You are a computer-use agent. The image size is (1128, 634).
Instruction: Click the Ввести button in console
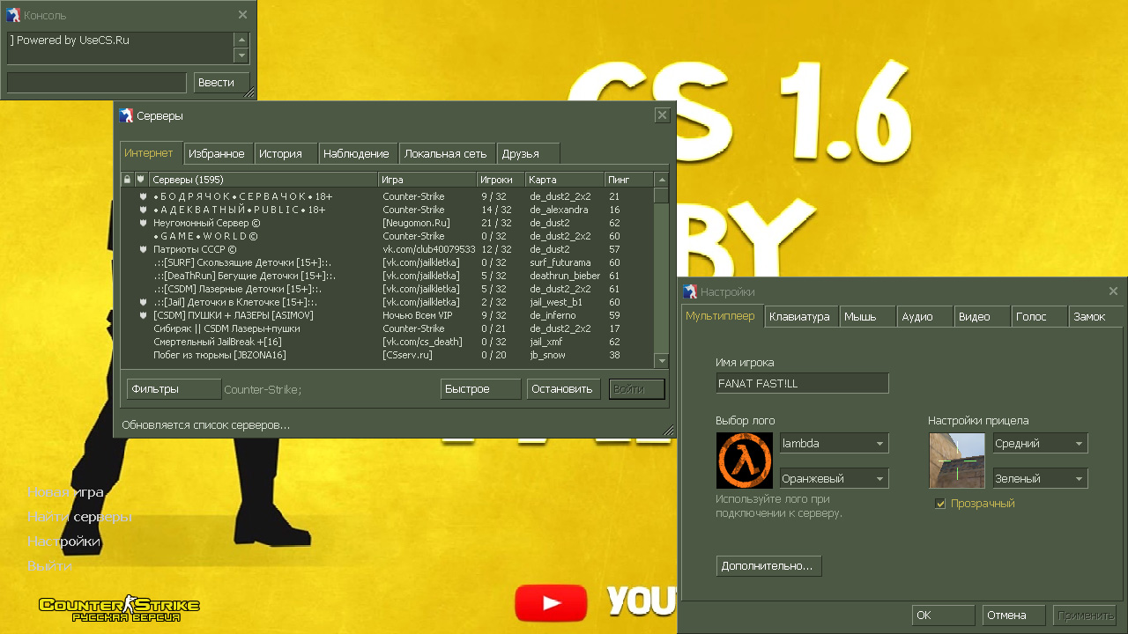point(222,83)
